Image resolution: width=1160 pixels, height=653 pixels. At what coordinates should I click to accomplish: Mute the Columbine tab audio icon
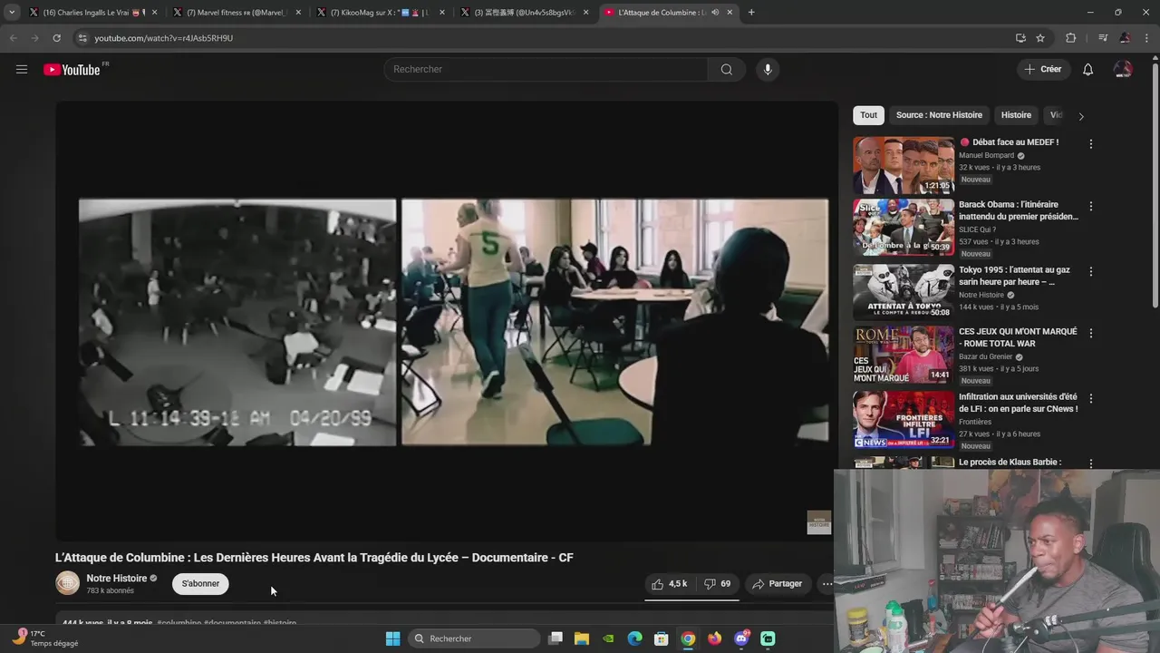coord(715,13)
